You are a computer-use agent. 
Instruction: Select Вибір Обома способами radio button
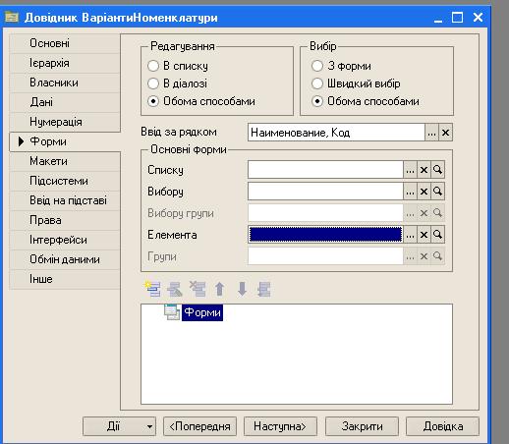tap(317, 101)
